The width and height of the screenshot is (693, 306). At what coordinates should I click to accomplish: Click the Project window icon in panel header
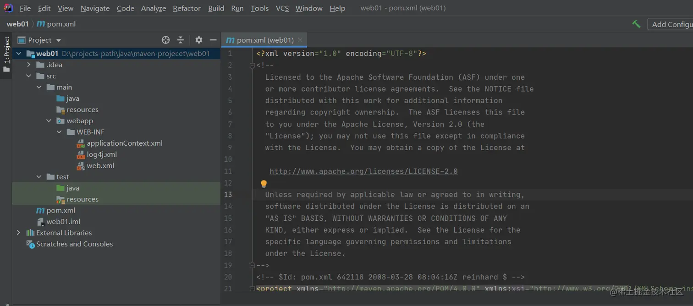point(22,40)
